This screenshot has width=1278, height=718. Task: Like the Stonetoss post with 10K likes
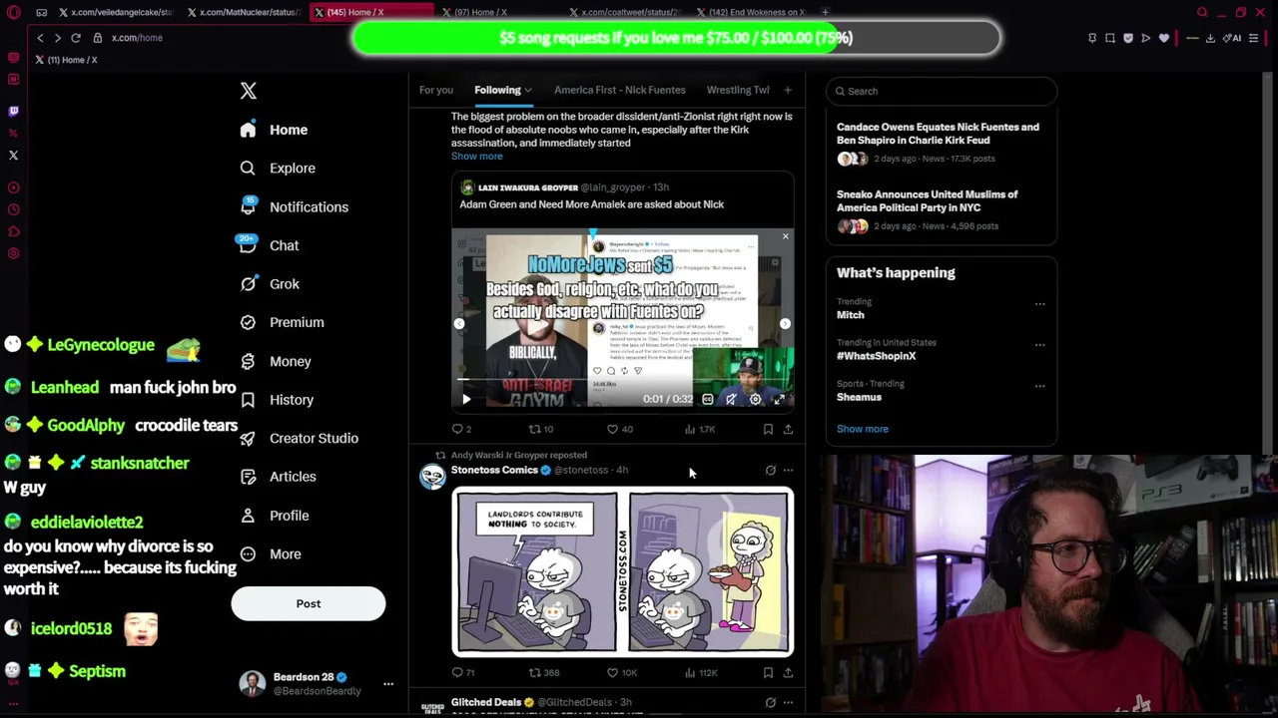click(622, 673)
